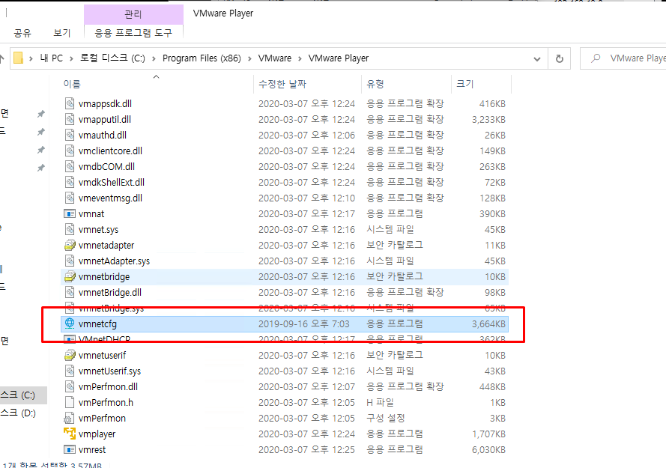Screen dimensions: 666x468
Task: Click the vmappsdk.dll file icon
Action: pos(70,103)
